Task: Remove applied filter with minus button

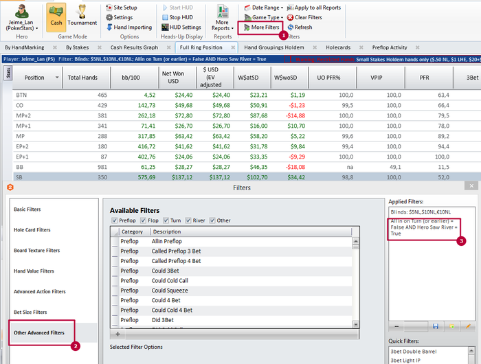Action: click(x=396, y=327)
